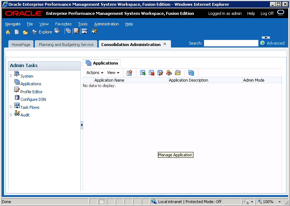
Task: Click the Admin Tasks panel header
Action: tap(44, 66)
